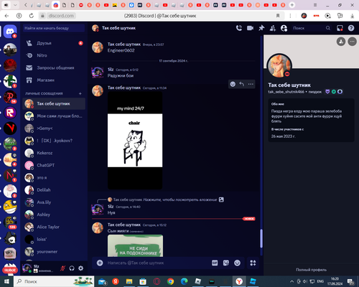Click the Найти или начать беседу search box
The width and height of the screenshot is (359, 287).
click(54, 28)
